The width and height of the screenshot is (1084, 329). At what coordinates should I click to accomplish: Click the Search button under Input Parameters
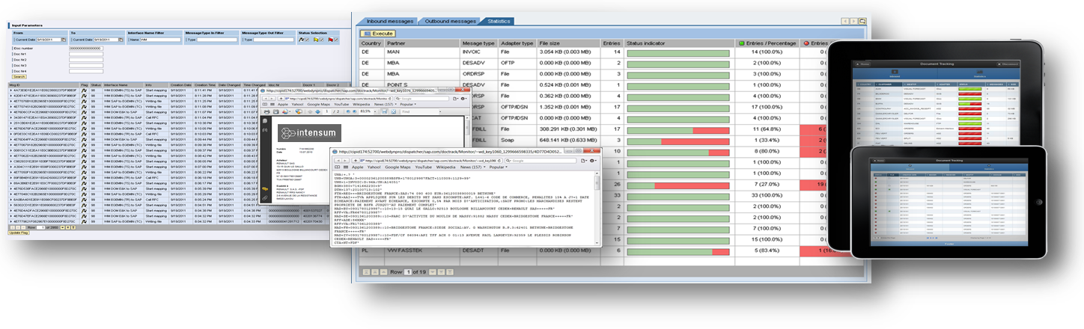pyautogui.click(x=19, y=76)
